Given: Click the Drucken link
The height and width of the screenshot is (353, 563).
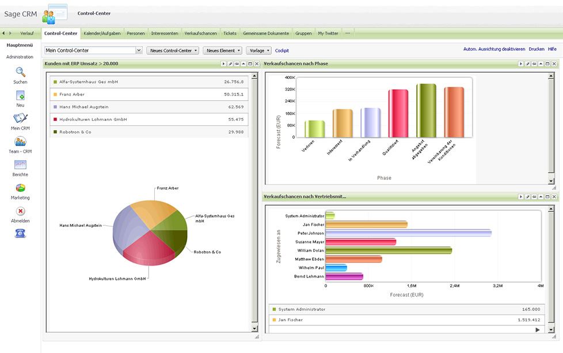Looking at the screenshot, I should 537,50.
